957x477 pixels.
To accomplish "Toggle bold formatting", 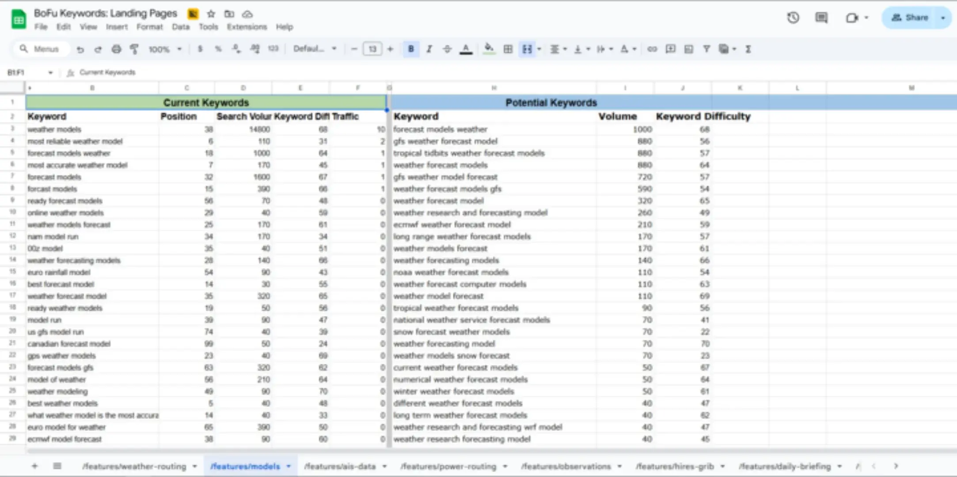I will [x=411, y=49].
